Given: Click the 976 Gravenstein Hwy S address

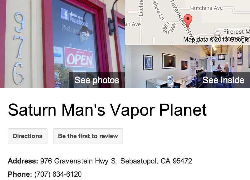Looking at the screenshot, I should coord(116,161).
